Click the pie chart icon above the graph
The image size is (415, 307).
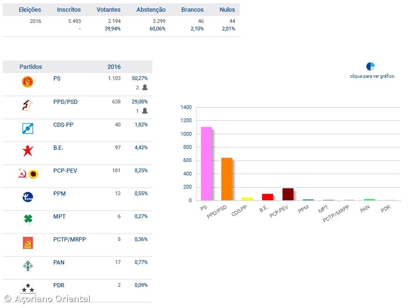(x=371, y=66)
